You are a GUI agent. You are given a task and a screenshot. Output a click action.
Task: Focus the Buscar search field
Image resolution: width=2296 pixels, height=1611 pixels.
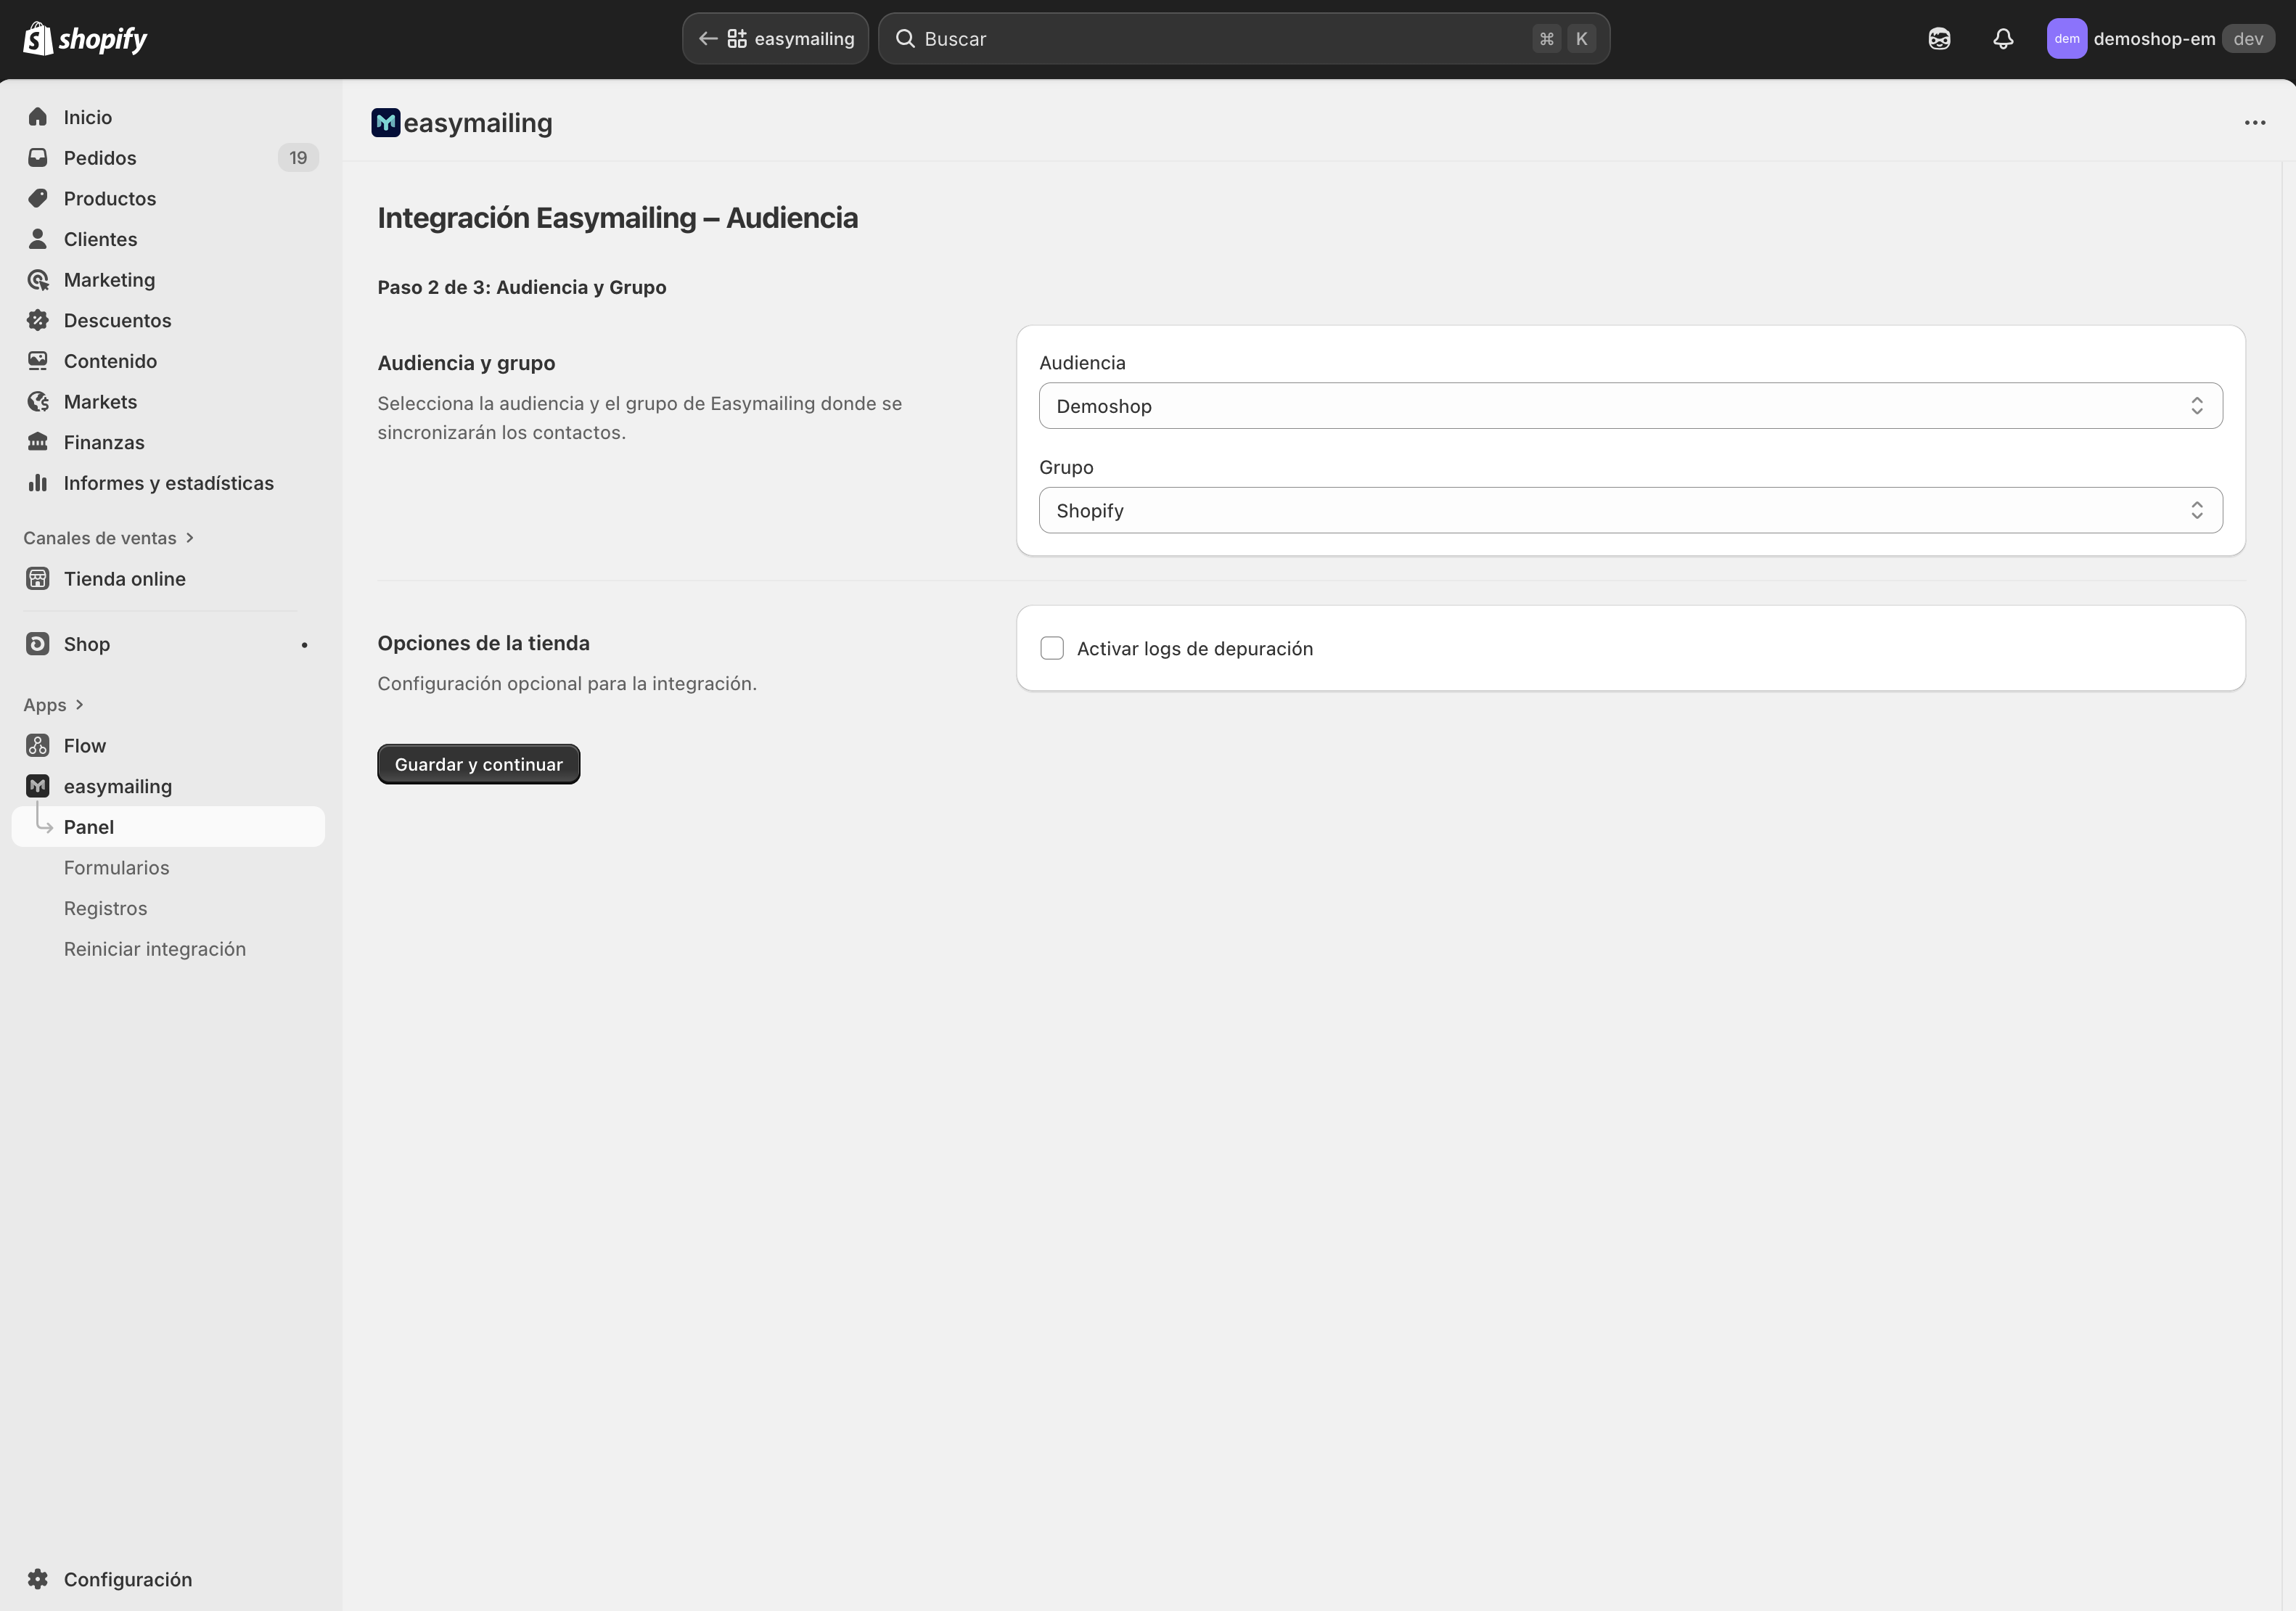pos(1243,39)
